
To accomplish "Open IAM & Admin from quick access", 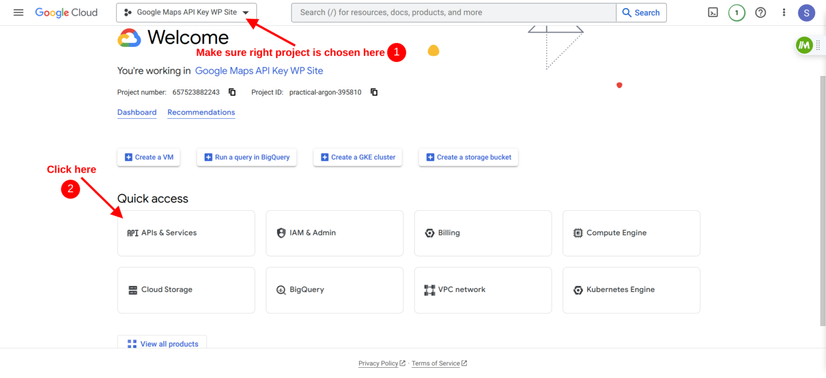I will pos(334,233).
